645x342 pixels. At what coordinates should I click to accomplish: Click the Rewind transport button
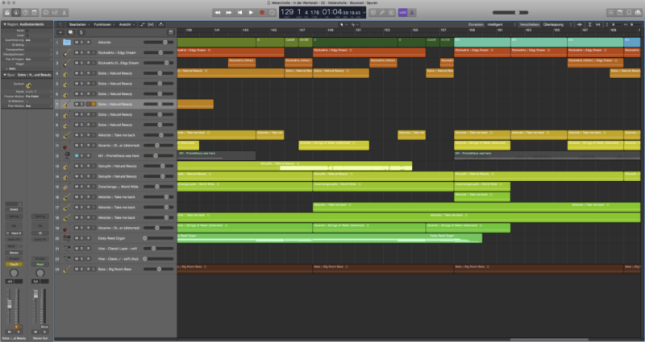click(x=218, y=13)
